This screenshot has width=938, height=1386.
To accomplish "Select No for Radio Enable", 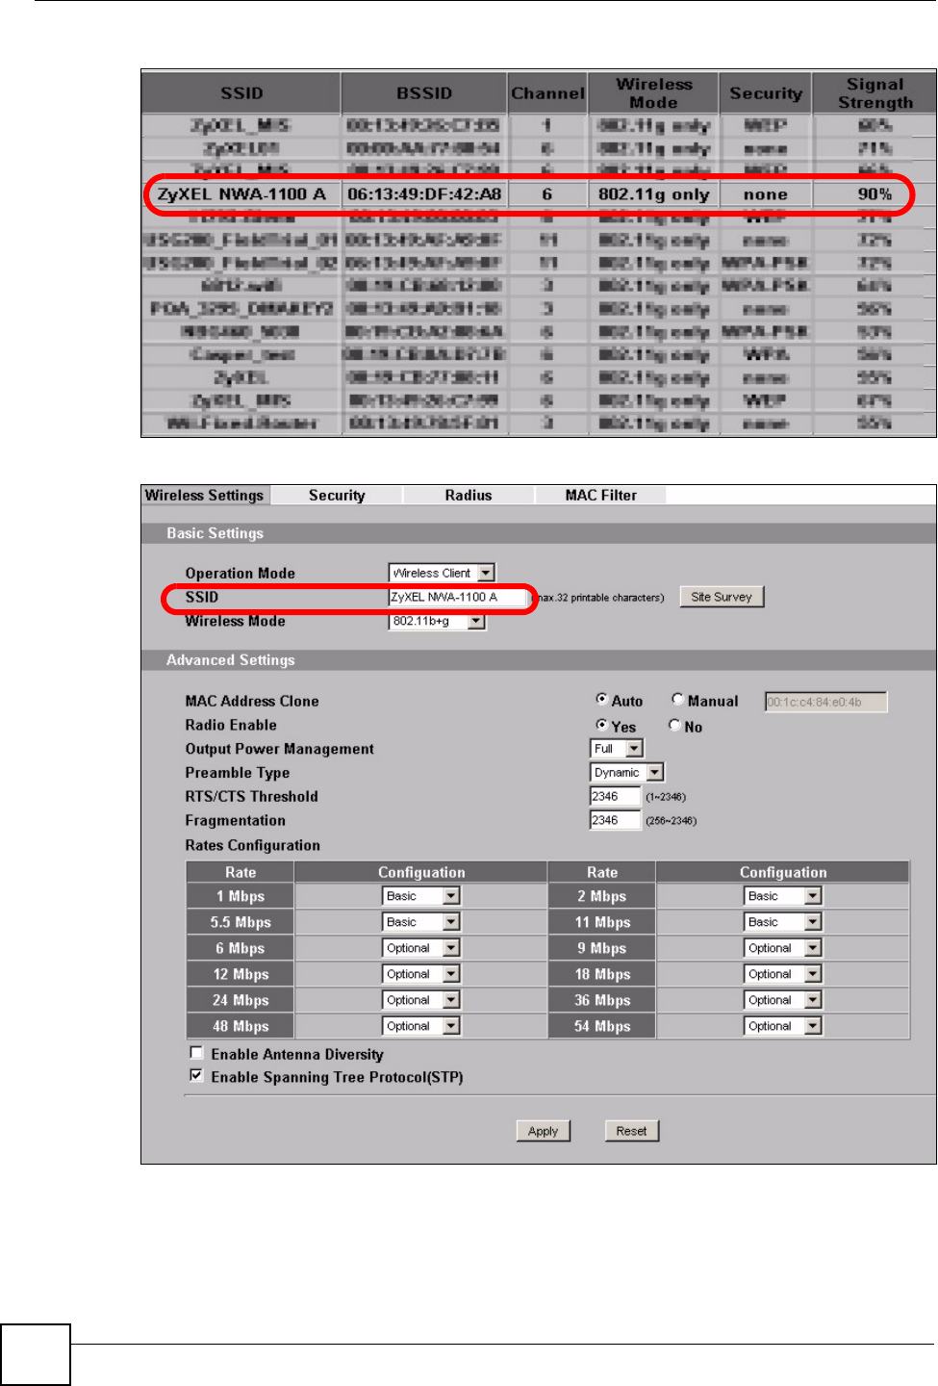I will (x=674, y=726).
